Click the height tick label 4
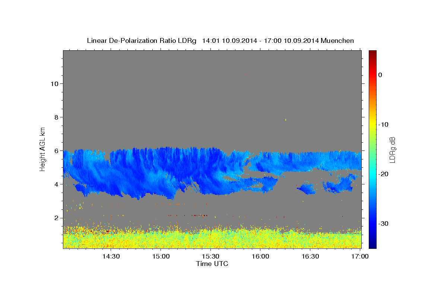Viewport: 447px width, 298px height. pyautogui.click(x=56, y=184)
